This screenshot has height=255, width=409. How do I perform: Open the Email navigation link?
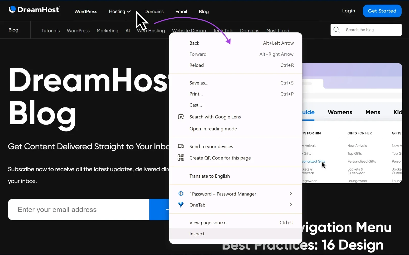pyautogui.click(x=181, y=11)
